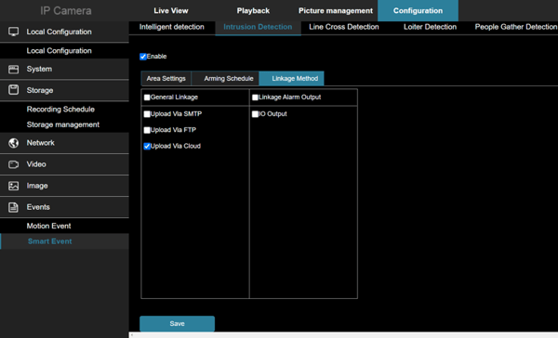Click the Video camera icon
The height and width of the screenshot is (338, 558).
point(14,164)
